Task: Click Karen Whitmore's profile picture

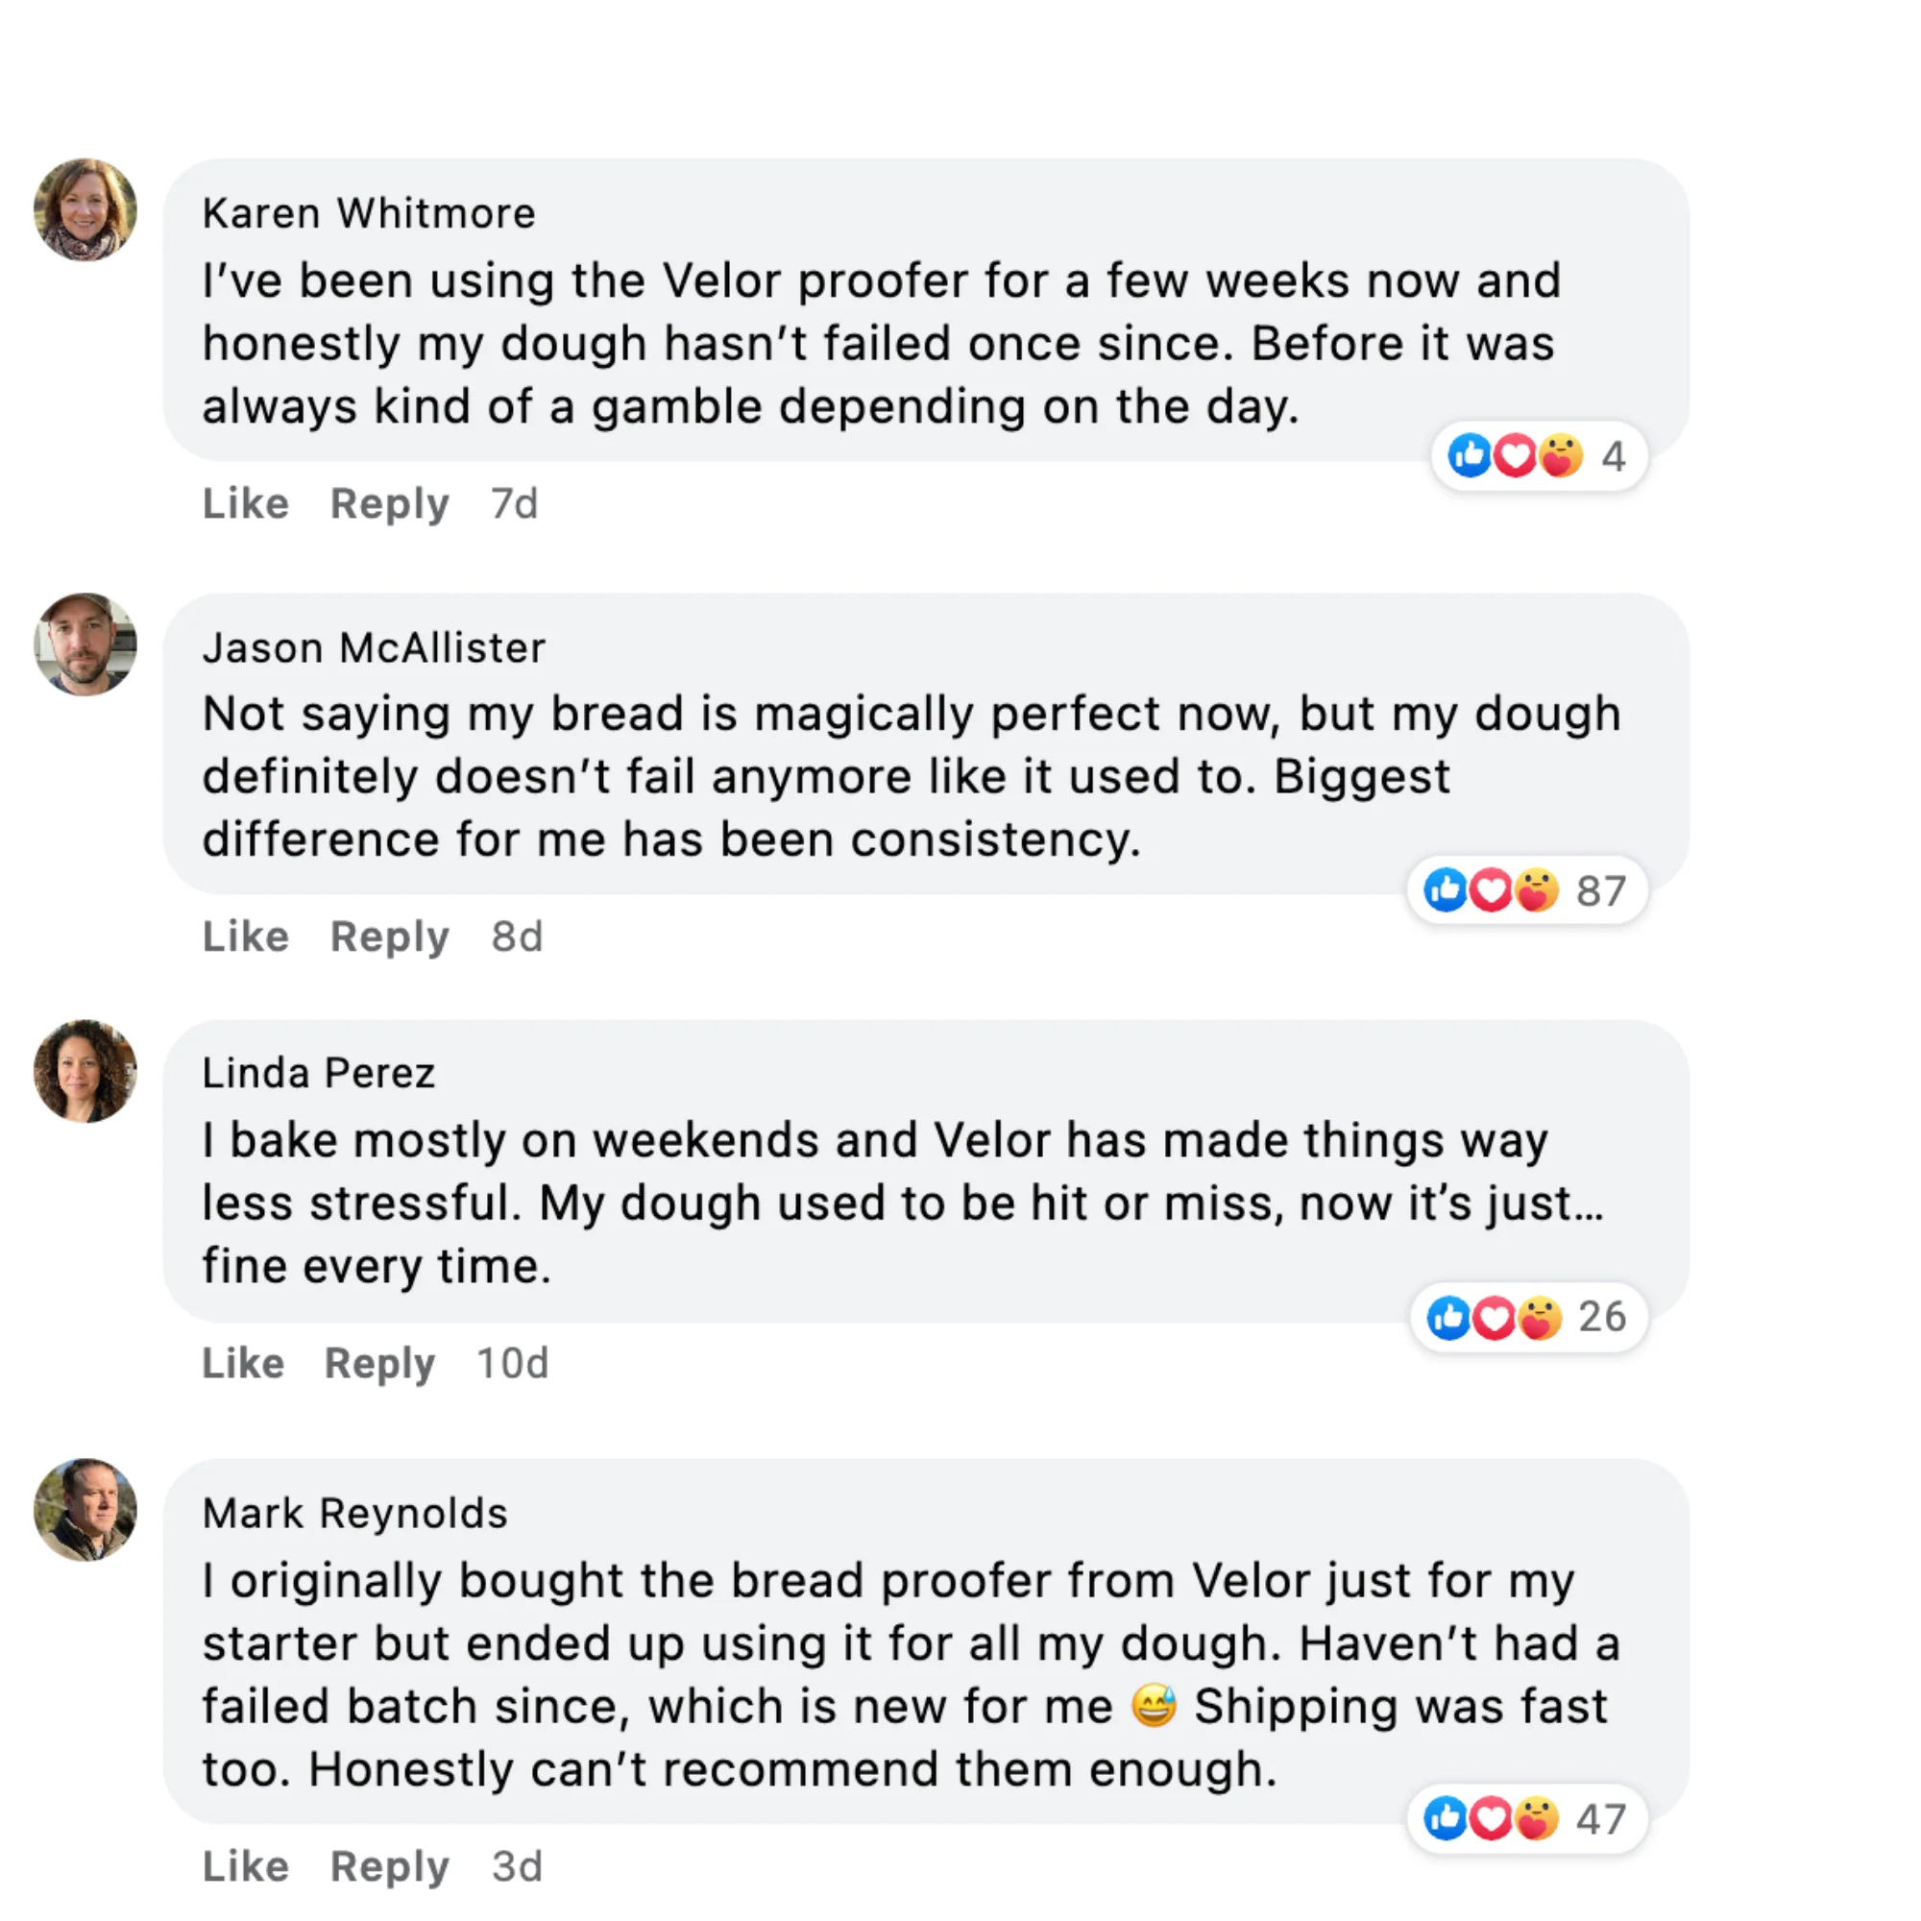Action: pos(85,209)
